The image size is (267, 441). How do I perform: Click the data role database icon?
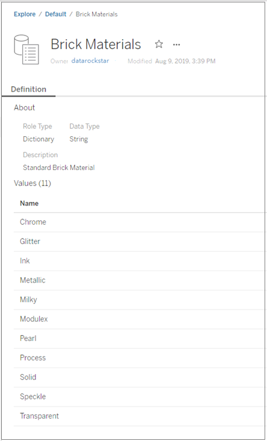pyautogui.click(x=26, y=49)
